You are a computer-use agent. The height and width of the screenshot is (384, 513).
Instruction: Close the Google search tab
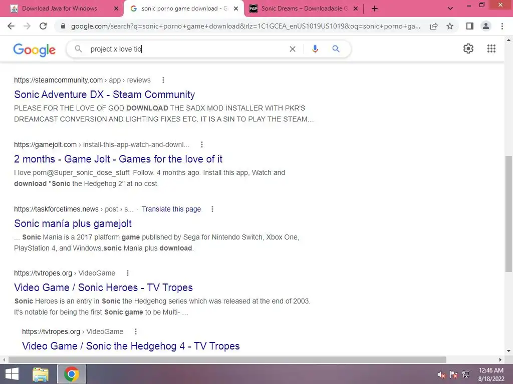(x=236, y=8)
